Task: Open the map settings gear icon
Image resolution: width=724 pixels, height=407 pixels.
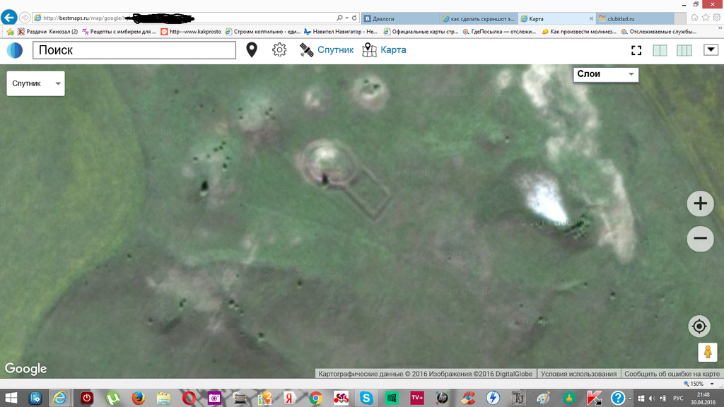Action: pos(279,50)
